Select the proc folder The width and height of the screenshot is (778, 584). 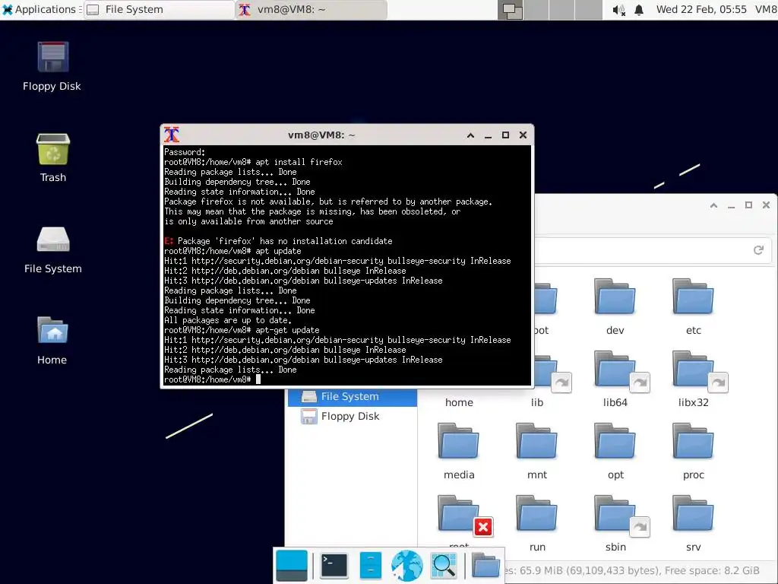click(693, 451)
